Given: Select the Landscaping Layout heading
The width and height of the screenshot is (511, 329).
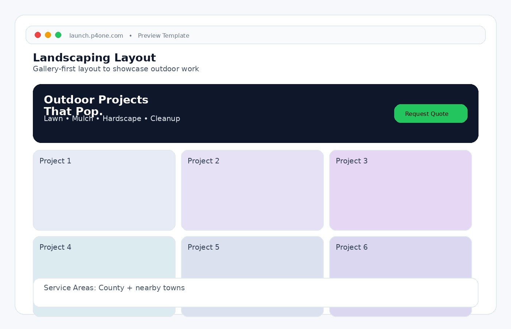Looking at the screenshot, I should tap(94, 57).
